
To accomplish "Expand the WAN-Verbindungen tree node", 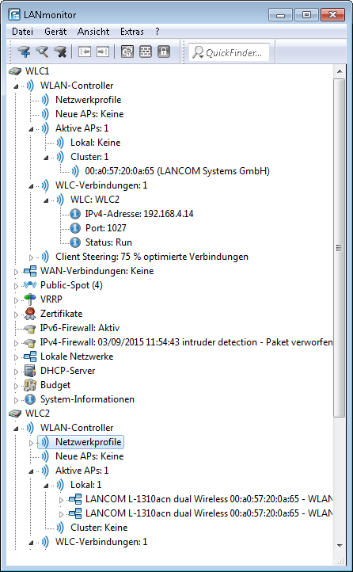I will [16, 272].
